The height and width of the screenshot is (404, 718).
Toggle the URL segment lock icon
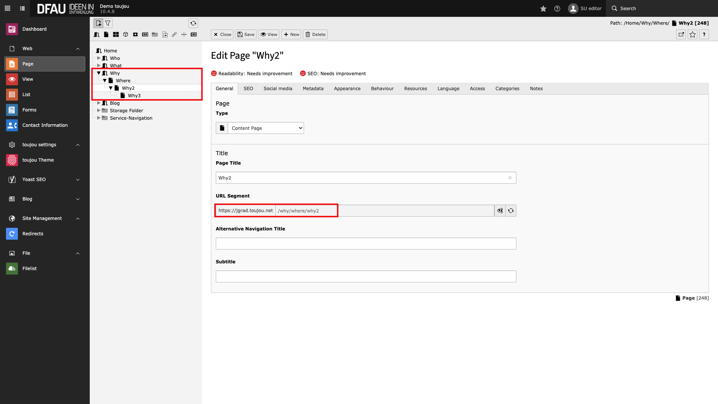500,210
